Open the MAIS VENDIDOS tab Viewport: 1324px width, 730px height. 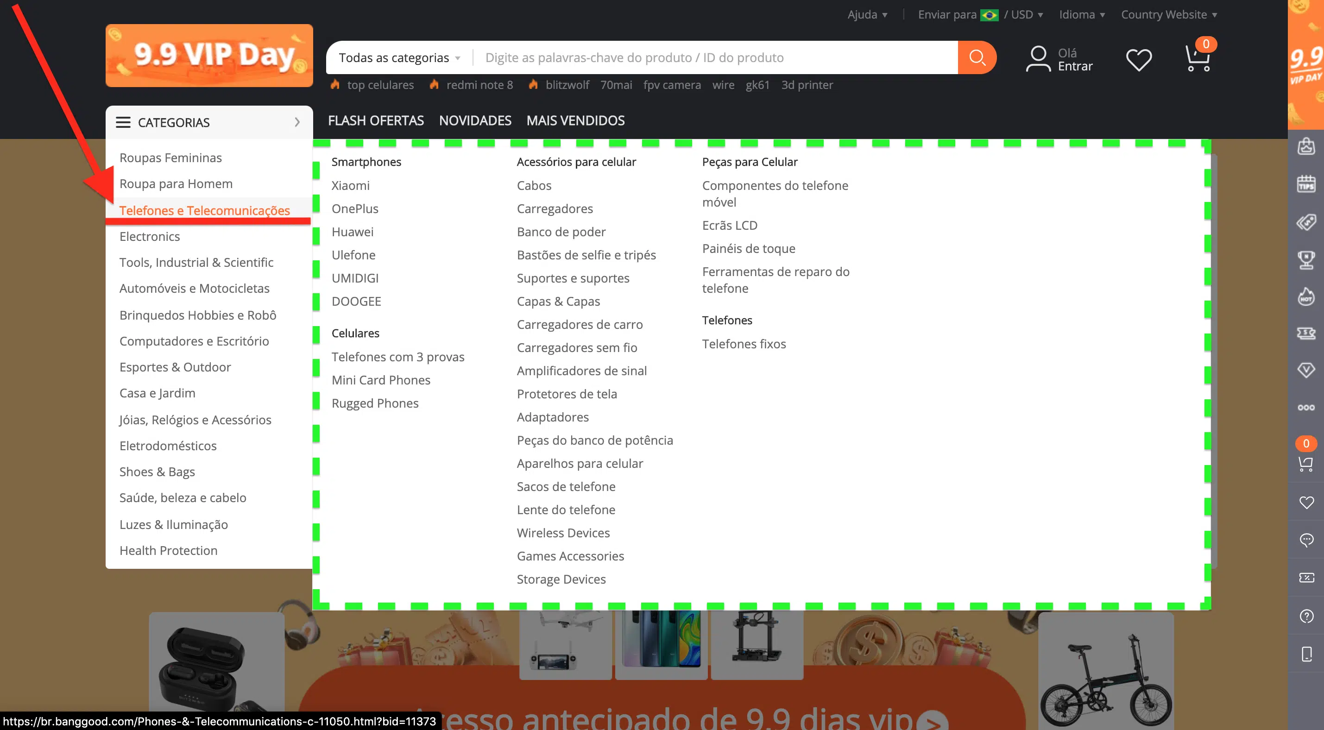click(575, 120)
